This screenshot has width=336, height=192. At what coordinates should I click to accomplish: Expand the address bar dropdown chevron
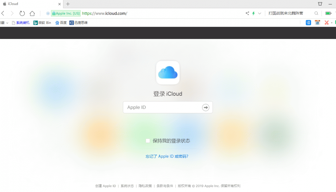point(260,13)
